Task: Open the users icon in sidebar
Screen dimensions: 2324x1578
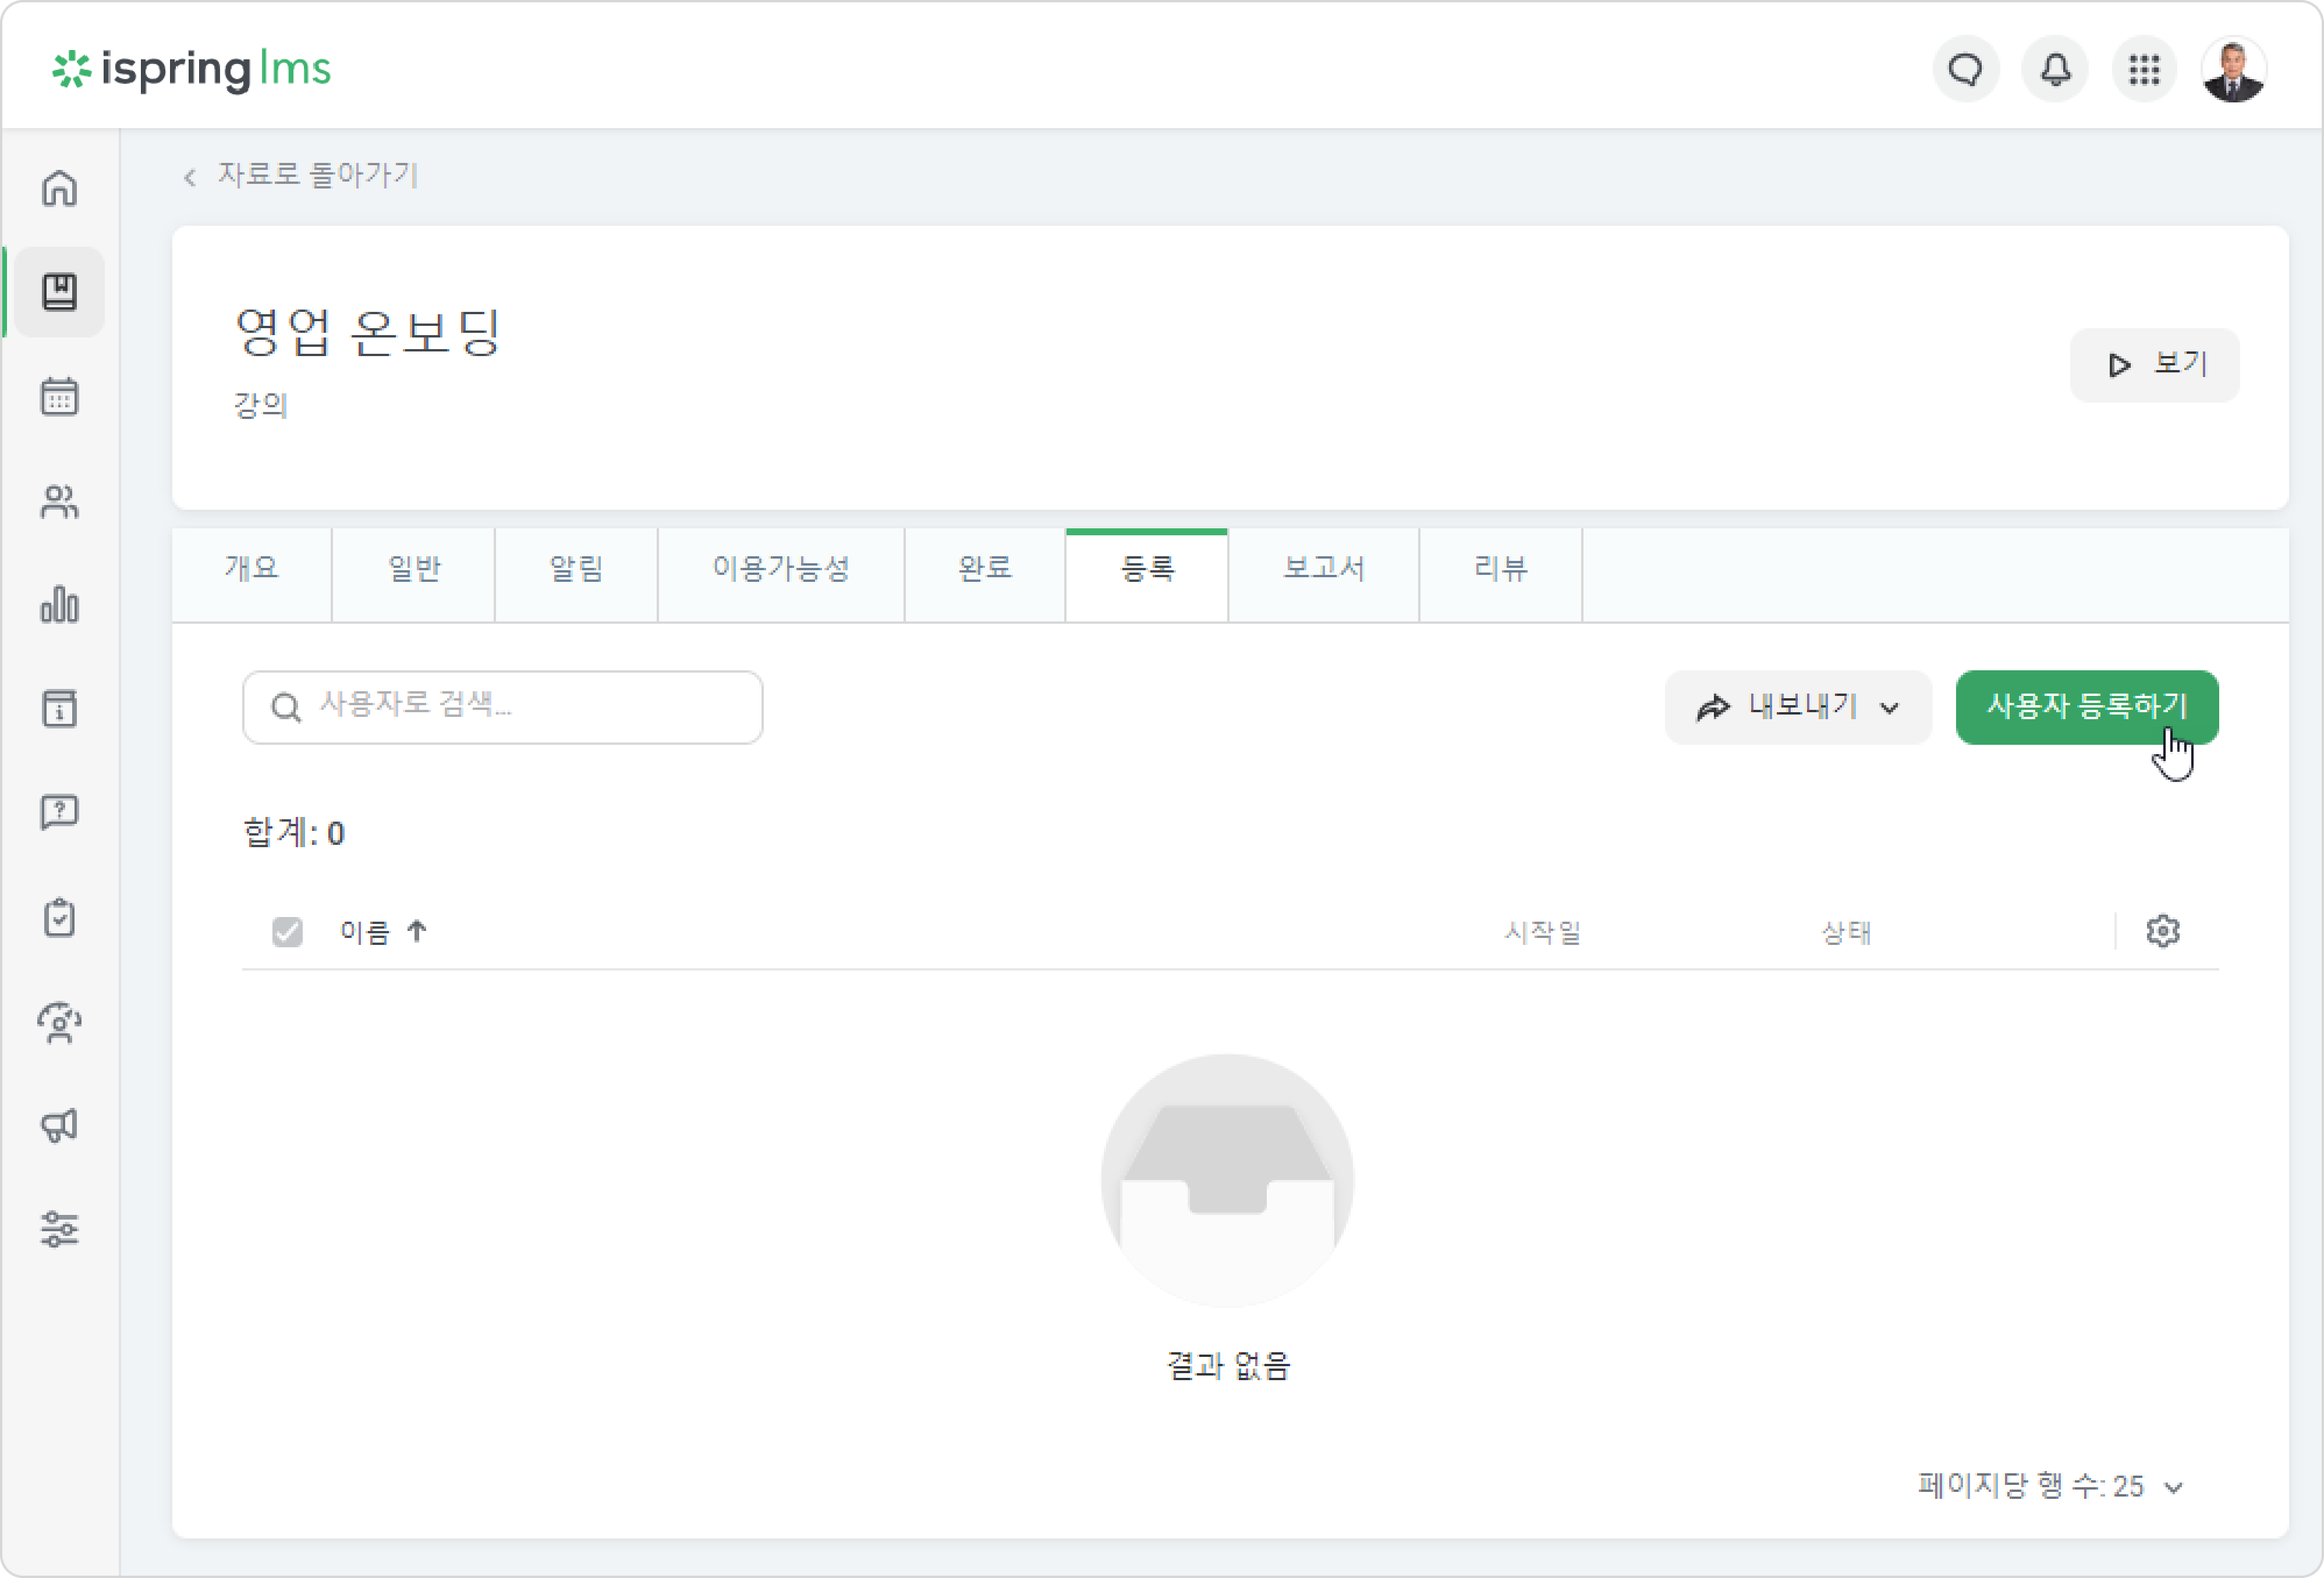Action: click(60, 500)
